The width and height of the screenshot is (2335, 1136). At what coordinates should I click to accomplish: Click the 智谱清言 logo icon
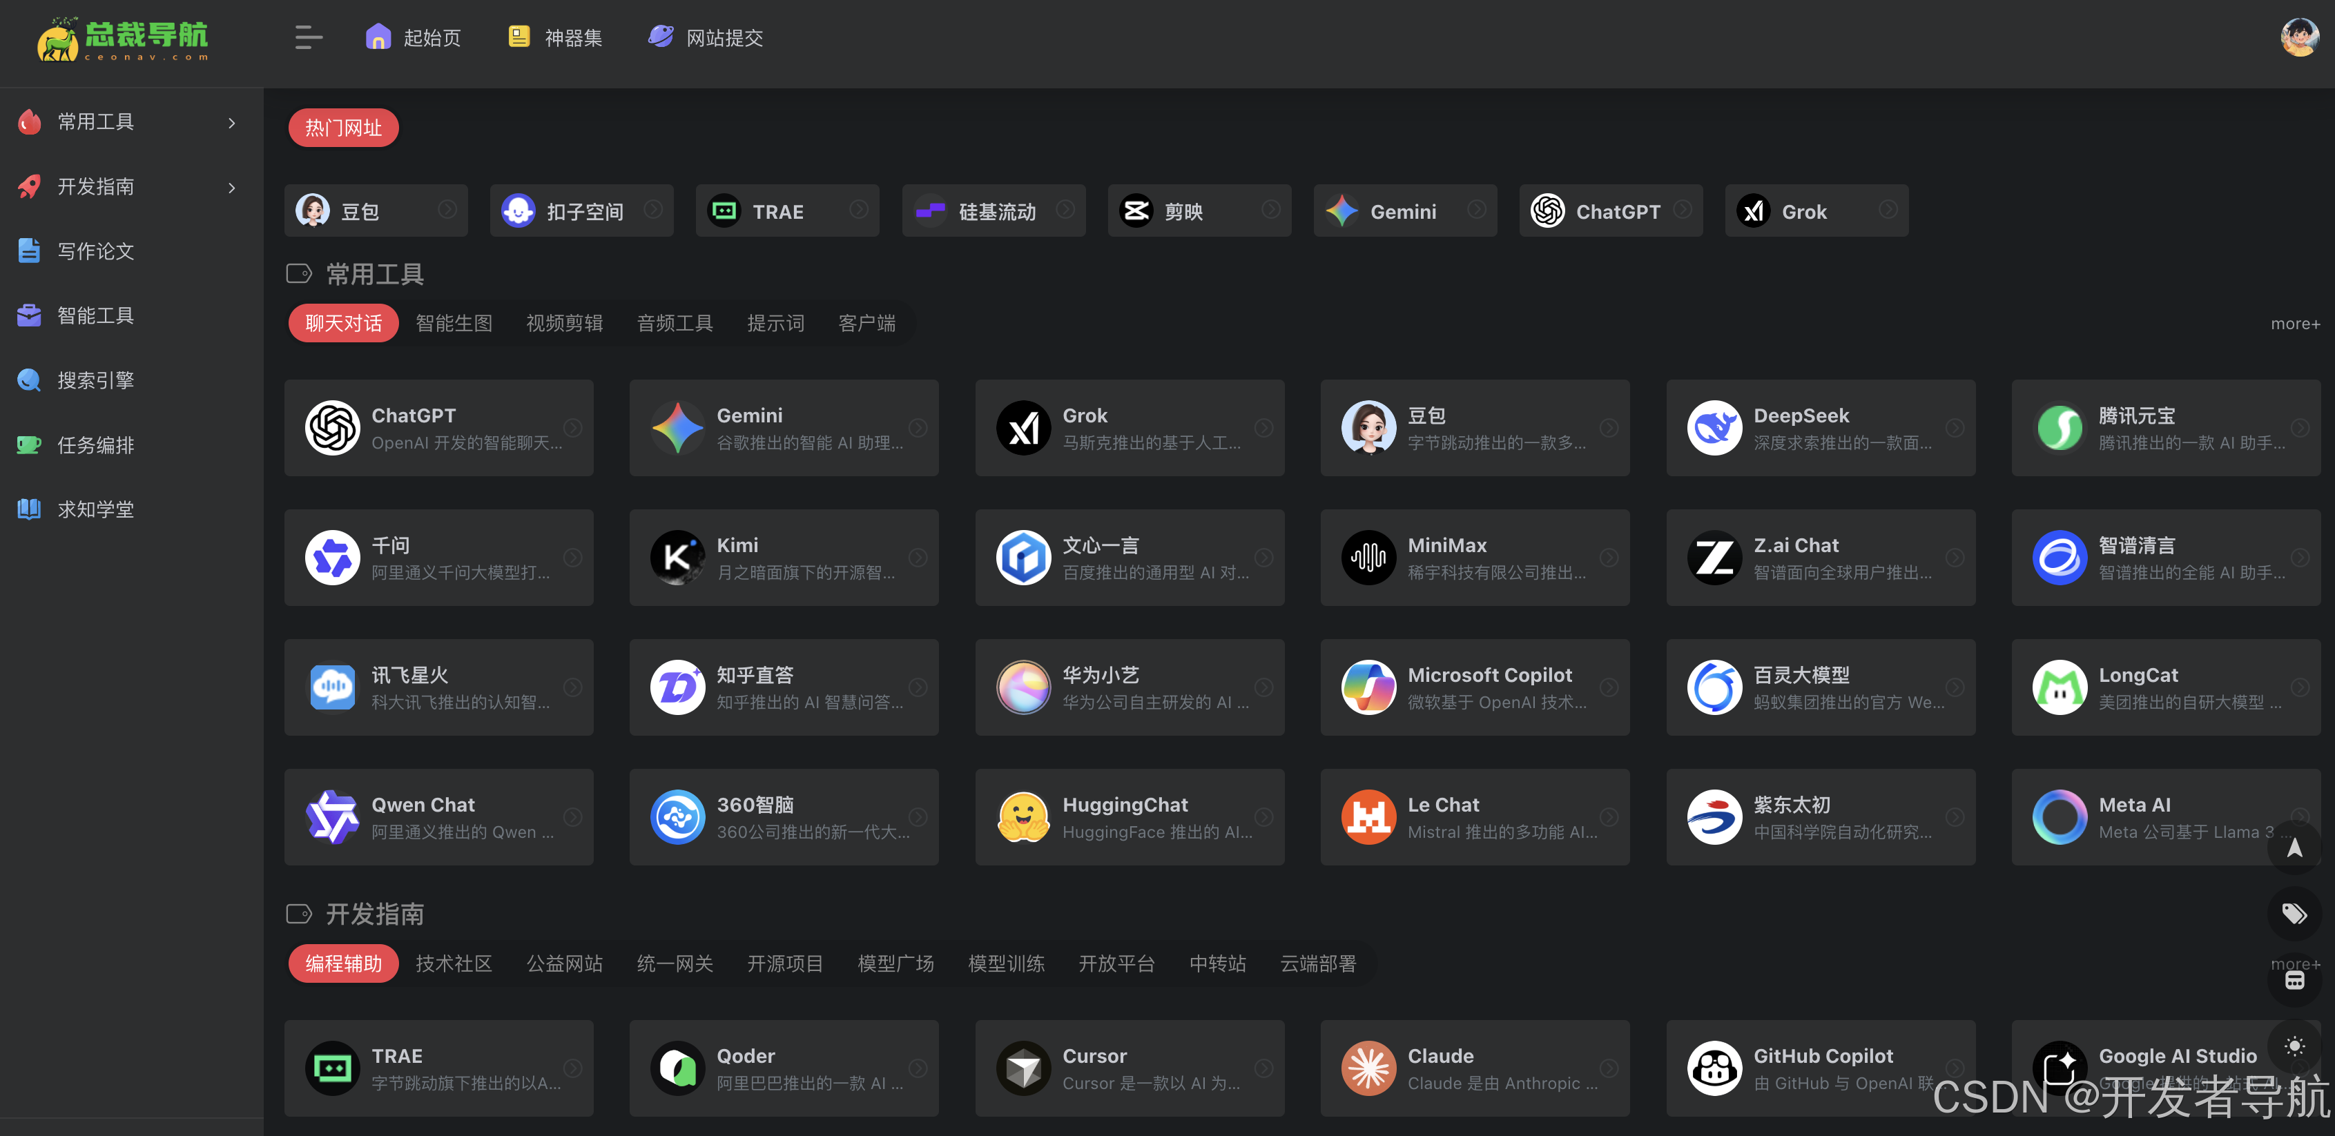click(2060, 557)
